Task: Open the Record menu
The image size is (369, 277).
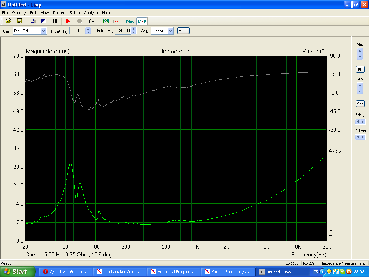Action: 59,13
